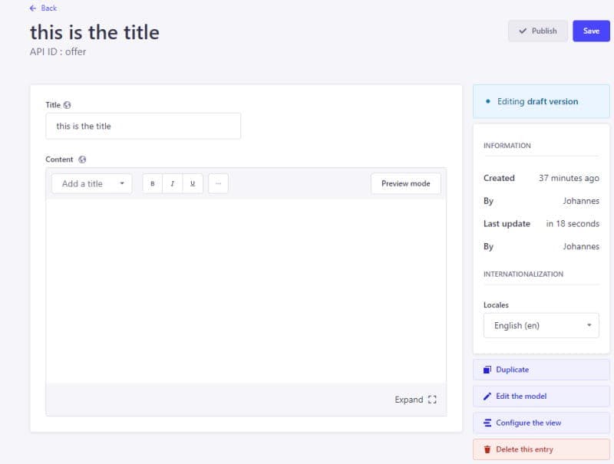Click the globe icon beside the Title label
This screenshot has width=614, height=464.
(x=66, y=104)
